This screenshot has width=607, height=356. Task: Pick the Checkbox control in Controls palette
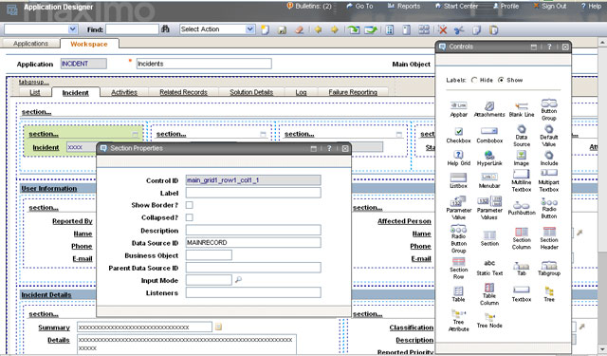pos(459,131)
